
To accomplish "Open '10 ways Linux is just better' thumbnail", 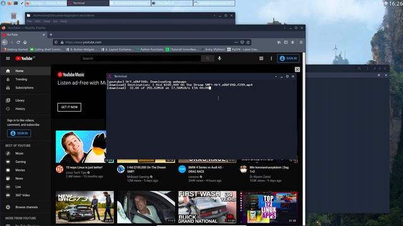I will click(x=81, y=146).
